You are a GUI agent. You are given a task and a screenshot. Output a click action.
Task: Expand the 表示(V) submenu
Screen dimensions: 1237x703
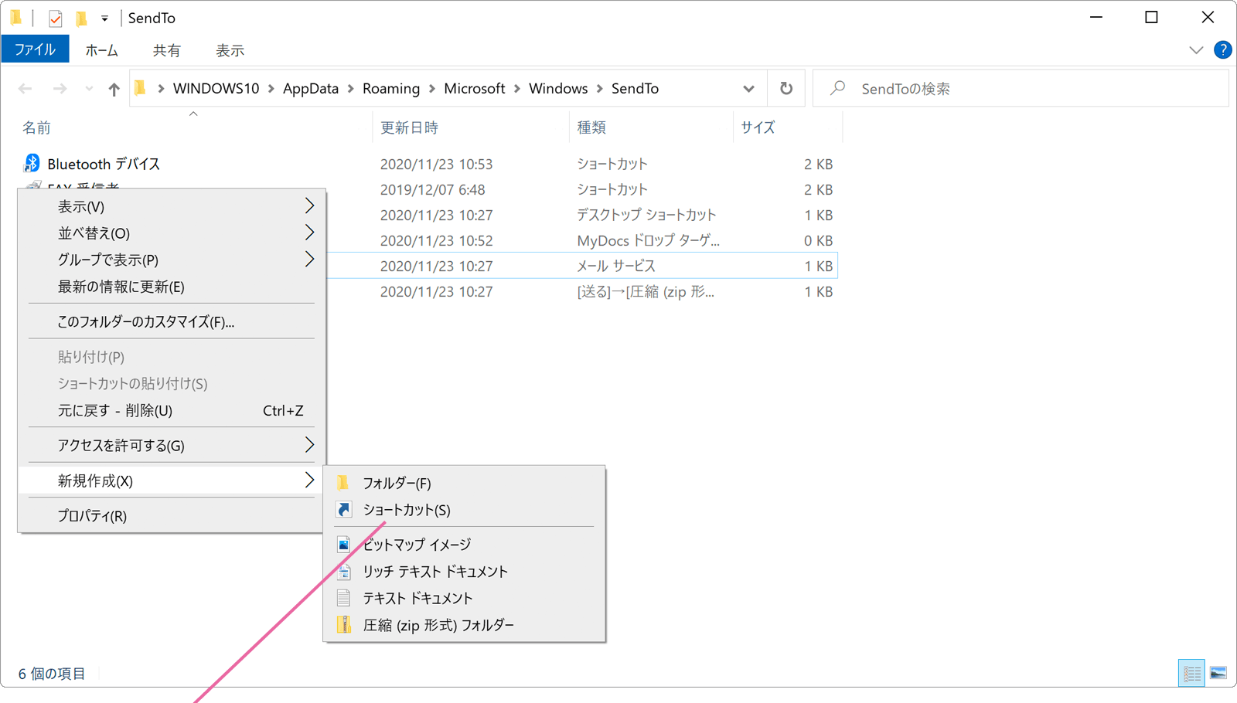coord(309,205)
